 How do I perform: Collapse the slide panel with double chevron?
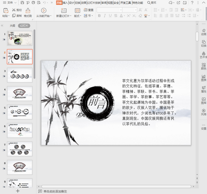pos(2,25)
